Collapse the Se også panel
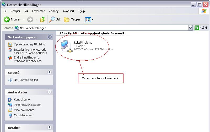 pos(50,72)
